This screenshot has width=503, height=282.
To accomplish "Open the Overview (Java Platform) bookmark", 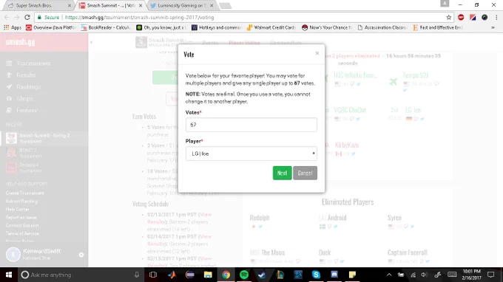I will coord(50,27).
